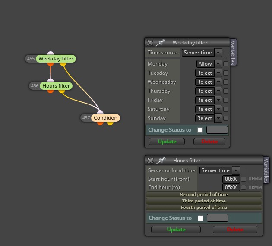
Task: Click status color field in Weekday filter
Action: [x=217, y=130]
